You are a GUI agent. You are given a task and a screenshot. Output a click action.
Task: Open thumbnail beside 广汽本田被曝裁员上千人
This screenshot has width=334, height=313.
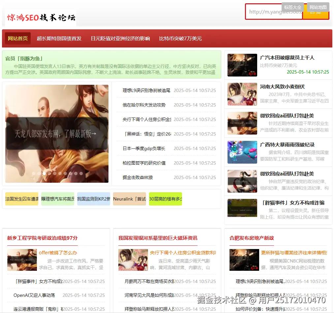[x=242, y=65]
